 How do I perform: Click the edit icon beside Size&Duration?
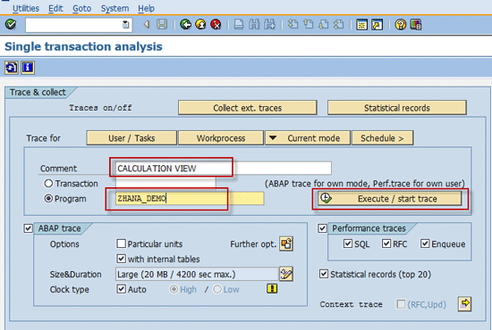coord(286,274)
